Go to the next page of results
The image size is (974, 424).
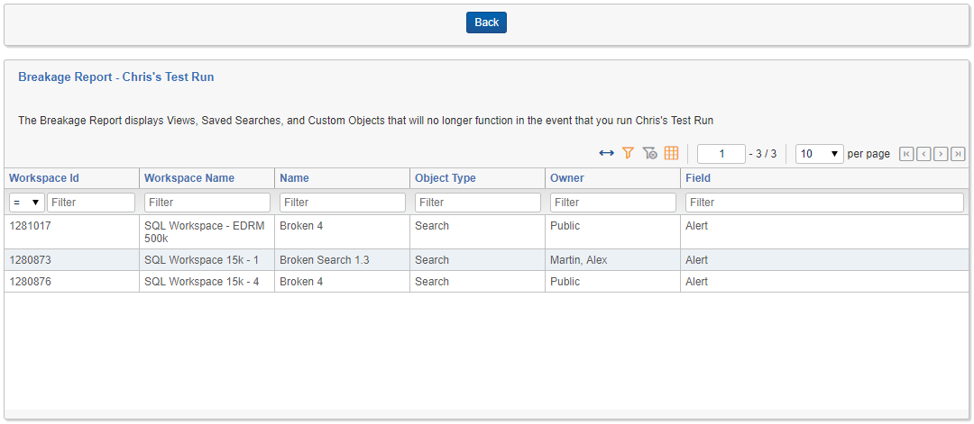[941, 154]
